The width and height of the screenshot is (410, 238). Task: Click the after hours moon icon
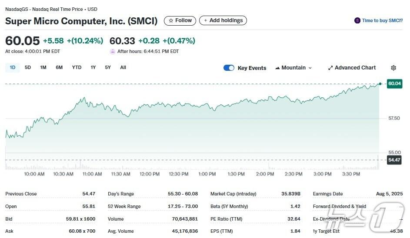tap(113, 51)
